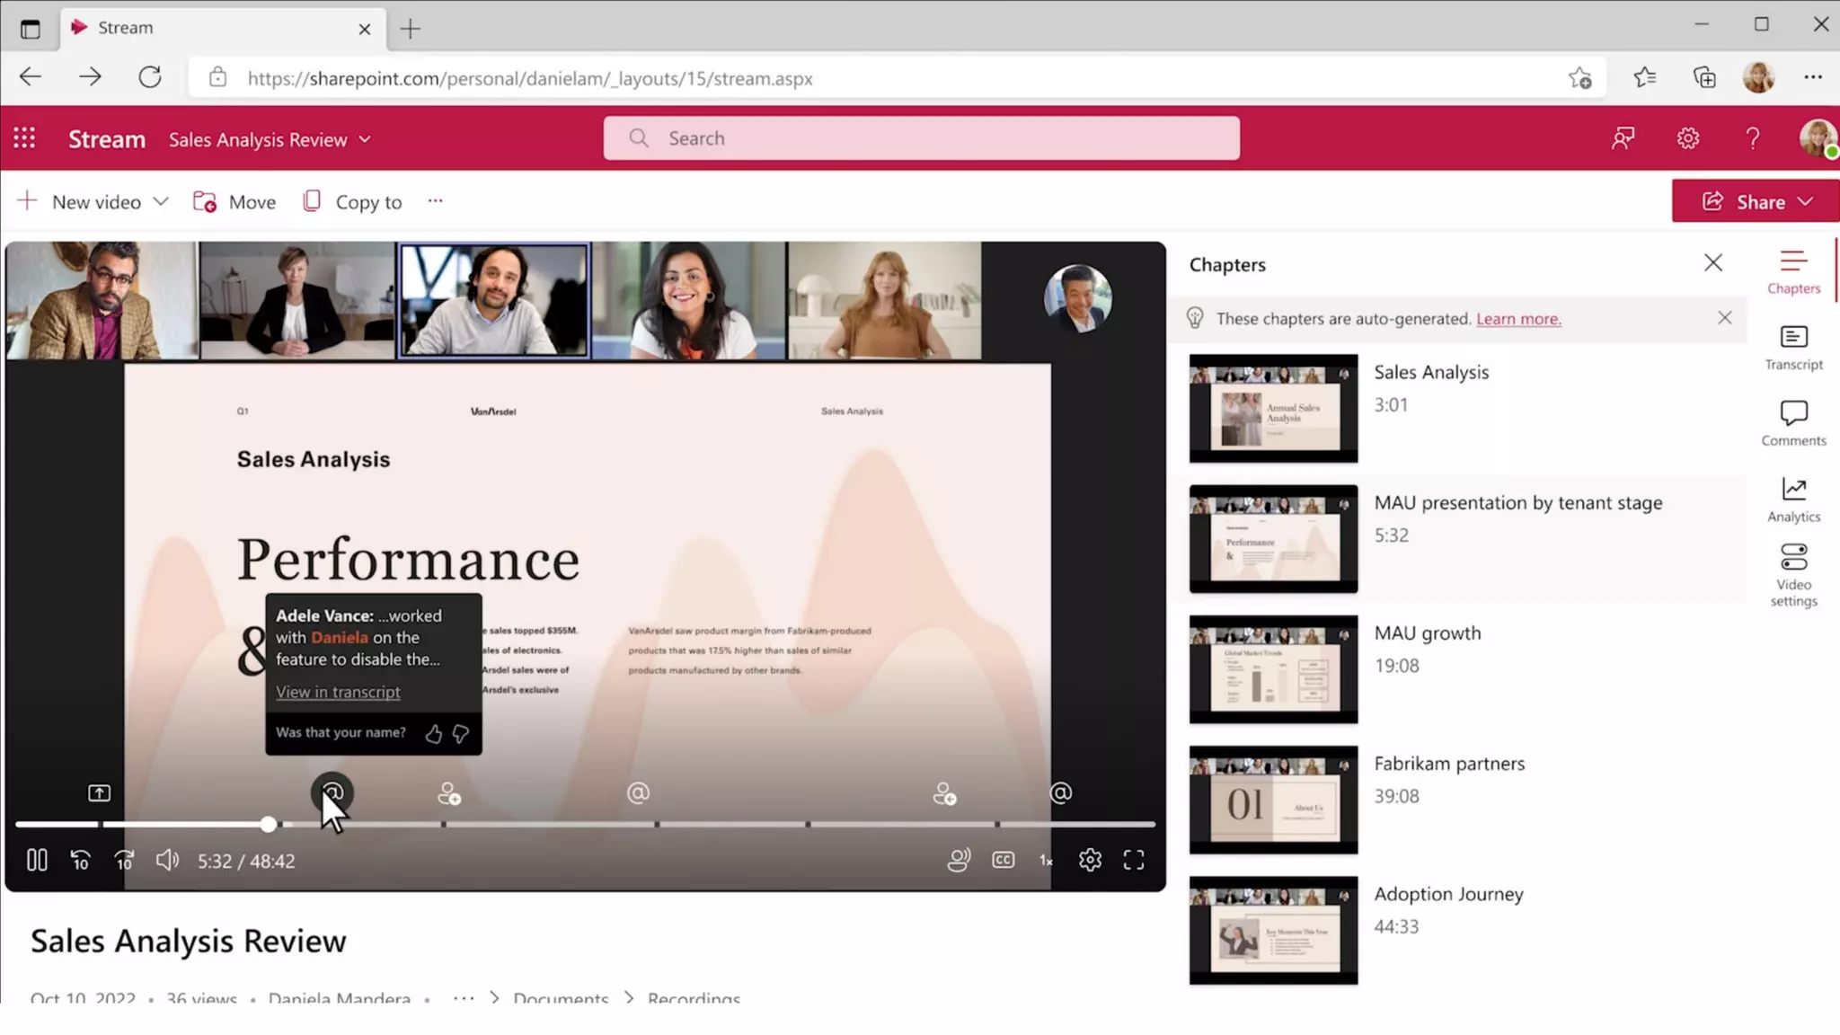Open the Learn more link
Image resolution: width=1840 pixels, height=1035 pixels.
1518,319
